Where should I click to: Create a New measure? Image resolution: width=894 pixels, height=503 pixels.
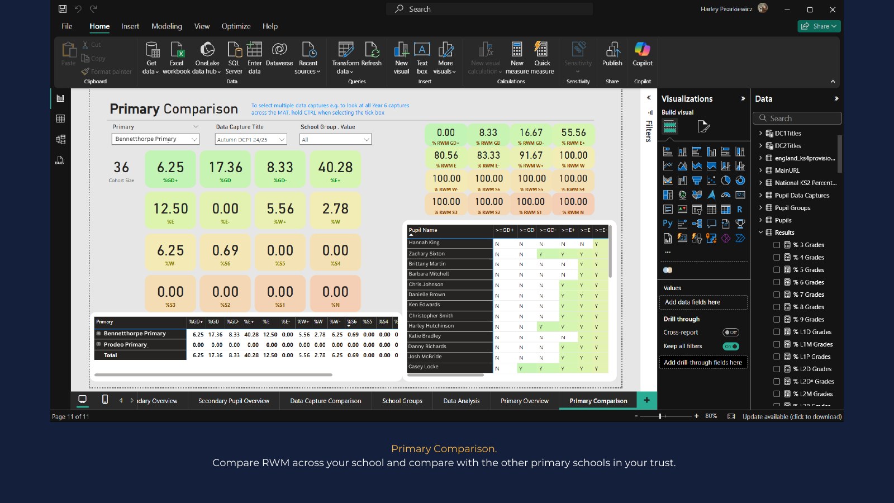[x=517, y=58]
